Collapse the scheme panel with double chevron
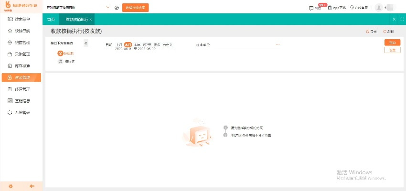 [x=85, y=43]
